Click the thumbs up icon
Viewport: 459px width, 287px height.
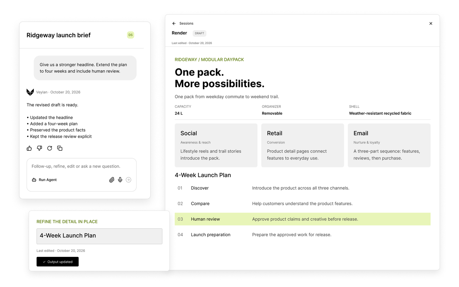pyautogui.click(x=29, y=148)
